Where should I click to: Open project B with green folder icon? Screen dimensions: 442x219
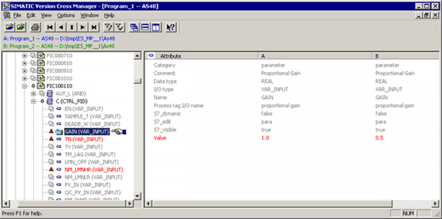[20, 27]
